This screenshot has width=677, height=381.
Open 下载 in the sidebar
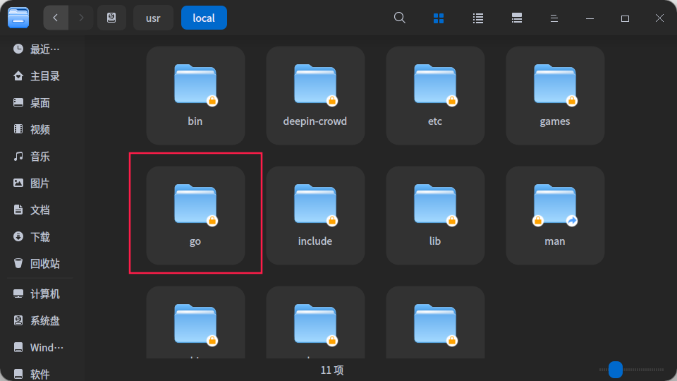37,237
